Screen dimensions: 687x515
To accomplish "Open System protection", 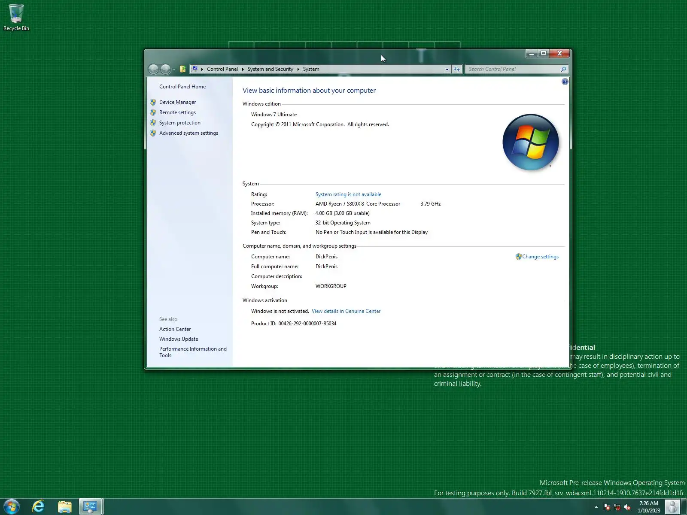I will pos(179,123).
